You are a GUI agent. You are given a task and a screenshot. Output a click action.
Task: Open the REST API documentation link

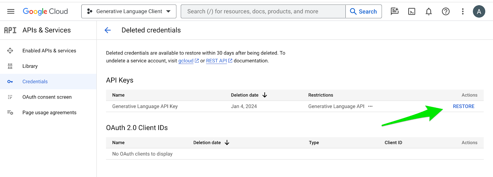[x=216, y=61]
